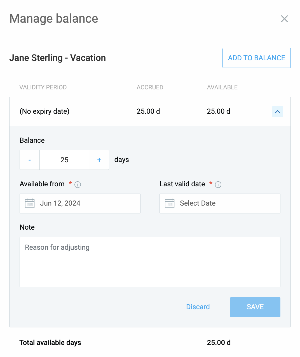300x357 pixels.
Task: Save the balance adjustment
Action: [x=255, y=307]
